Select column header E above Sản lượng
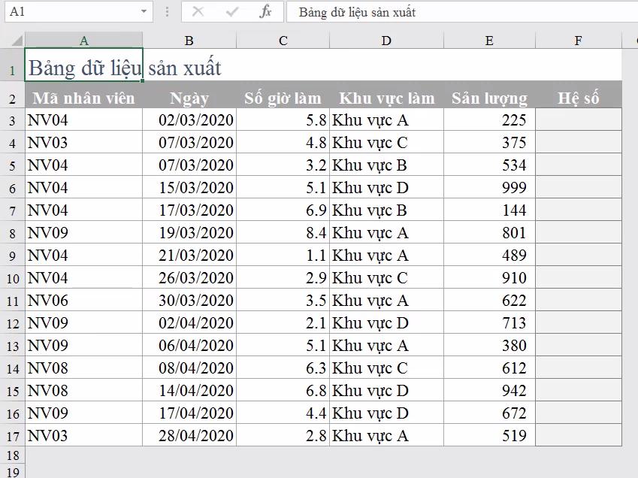 pos(490,40)
